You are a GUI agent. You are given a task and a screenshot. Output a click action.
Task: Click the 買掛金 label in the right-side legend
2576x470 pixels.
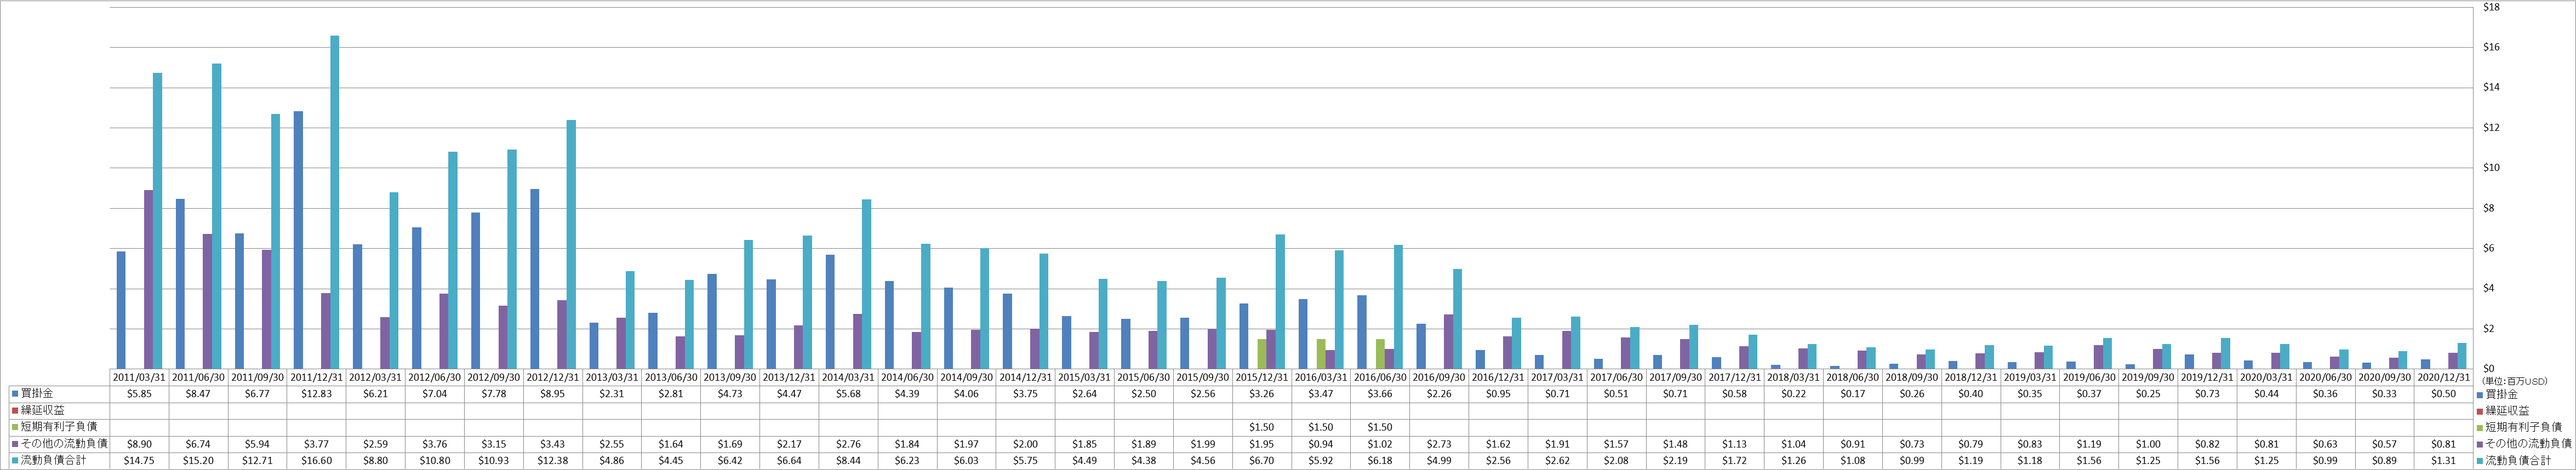(x=2502, y=395)
